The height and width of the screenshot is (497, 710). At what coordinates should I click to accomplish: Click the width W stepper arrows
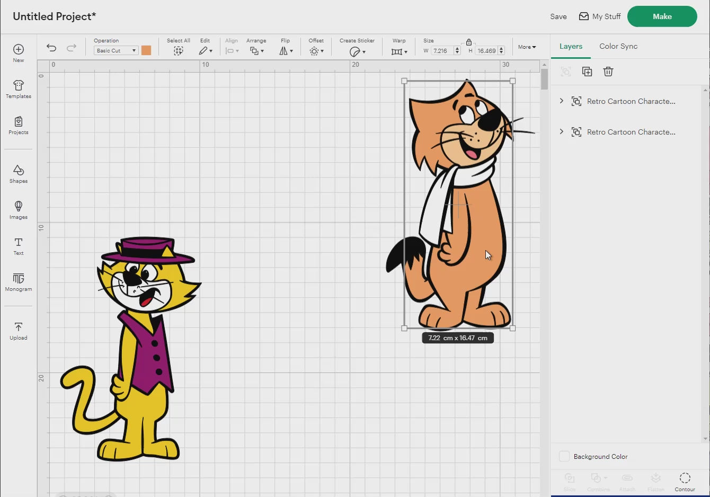[x=457, y=51]
